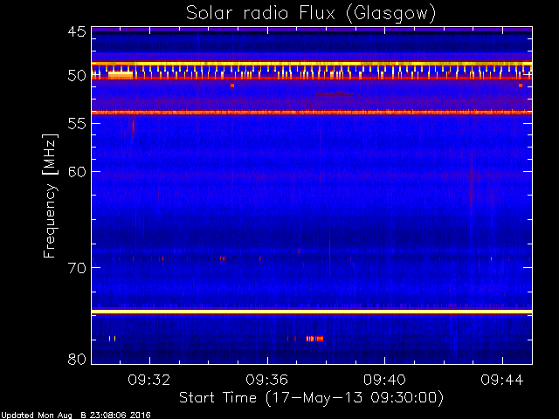The image size is (559, 419).
Task: Click the 50 MHz frequency tick label
Action: click(77, 76)
